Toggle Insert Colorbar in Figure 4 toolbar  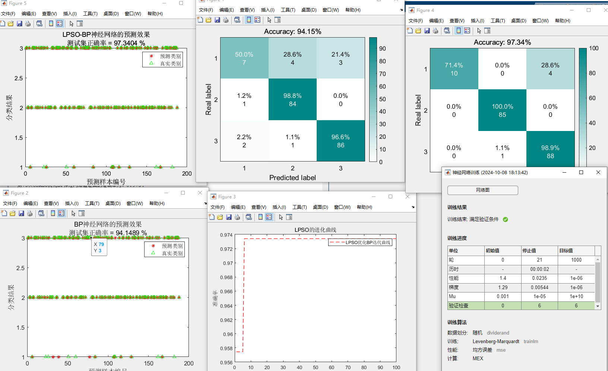coord(459,31)
